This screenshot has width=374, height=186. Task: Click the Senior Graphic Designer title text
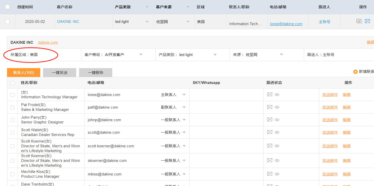click(x=42, y=122)
